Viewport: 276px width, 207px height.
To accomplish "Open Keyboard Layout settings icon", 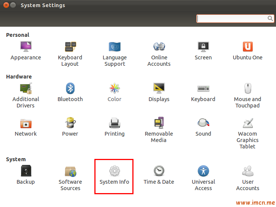I will point(70,47).
